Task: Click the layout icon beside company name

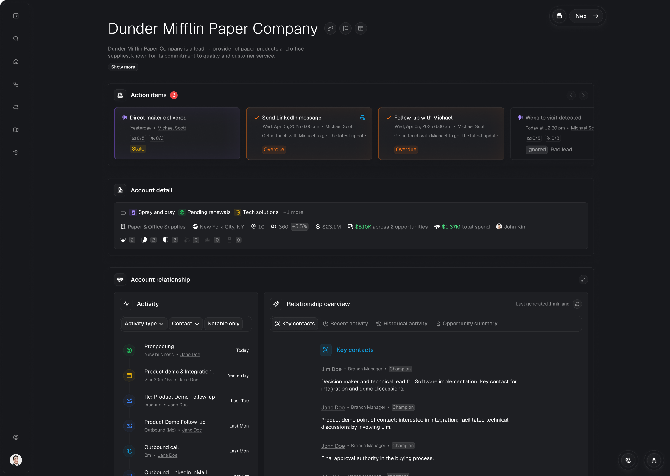Action: click(361, 29)
